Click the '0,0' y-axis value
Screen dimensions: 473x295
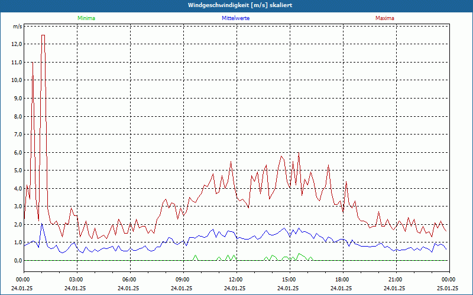point(18,261)
